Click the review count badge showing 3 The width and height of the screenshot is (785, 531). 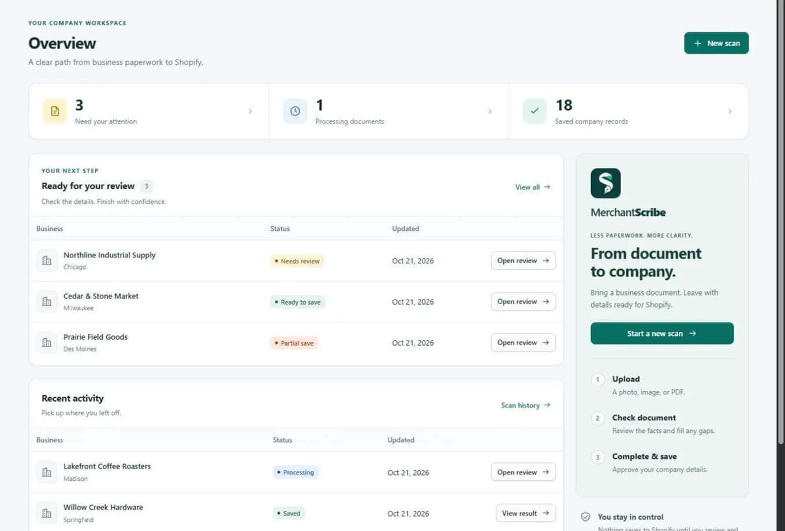coord(147,186)
